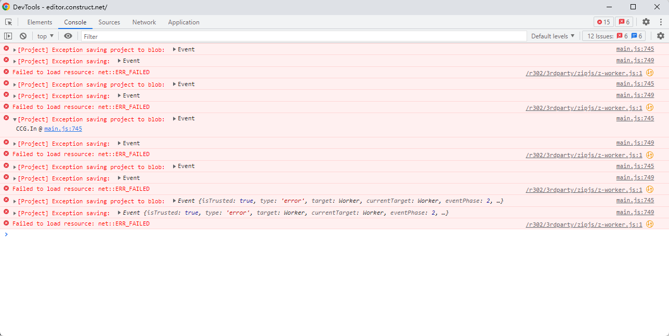Select the inspect element tool
Screen dimensions: 669x336
pos(8,22)
